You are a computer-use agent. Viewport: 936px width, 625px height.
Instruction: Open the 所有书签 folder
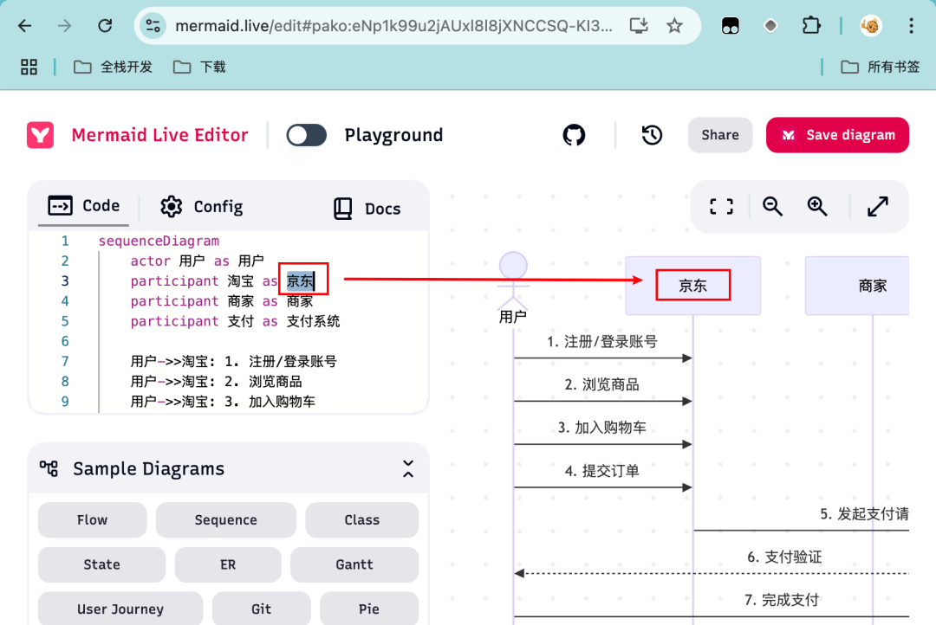point(880,67)
